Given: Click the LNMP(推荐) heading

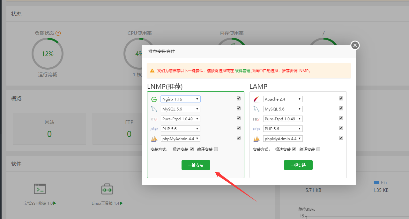Looking at the screenshot, I should [165, 87].
